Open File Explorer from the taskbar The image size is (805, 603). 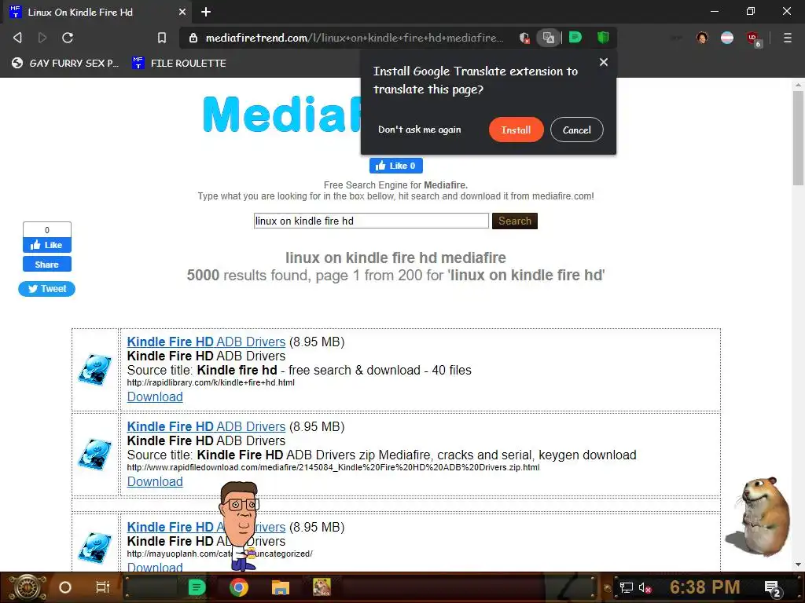tap(281, 587)
